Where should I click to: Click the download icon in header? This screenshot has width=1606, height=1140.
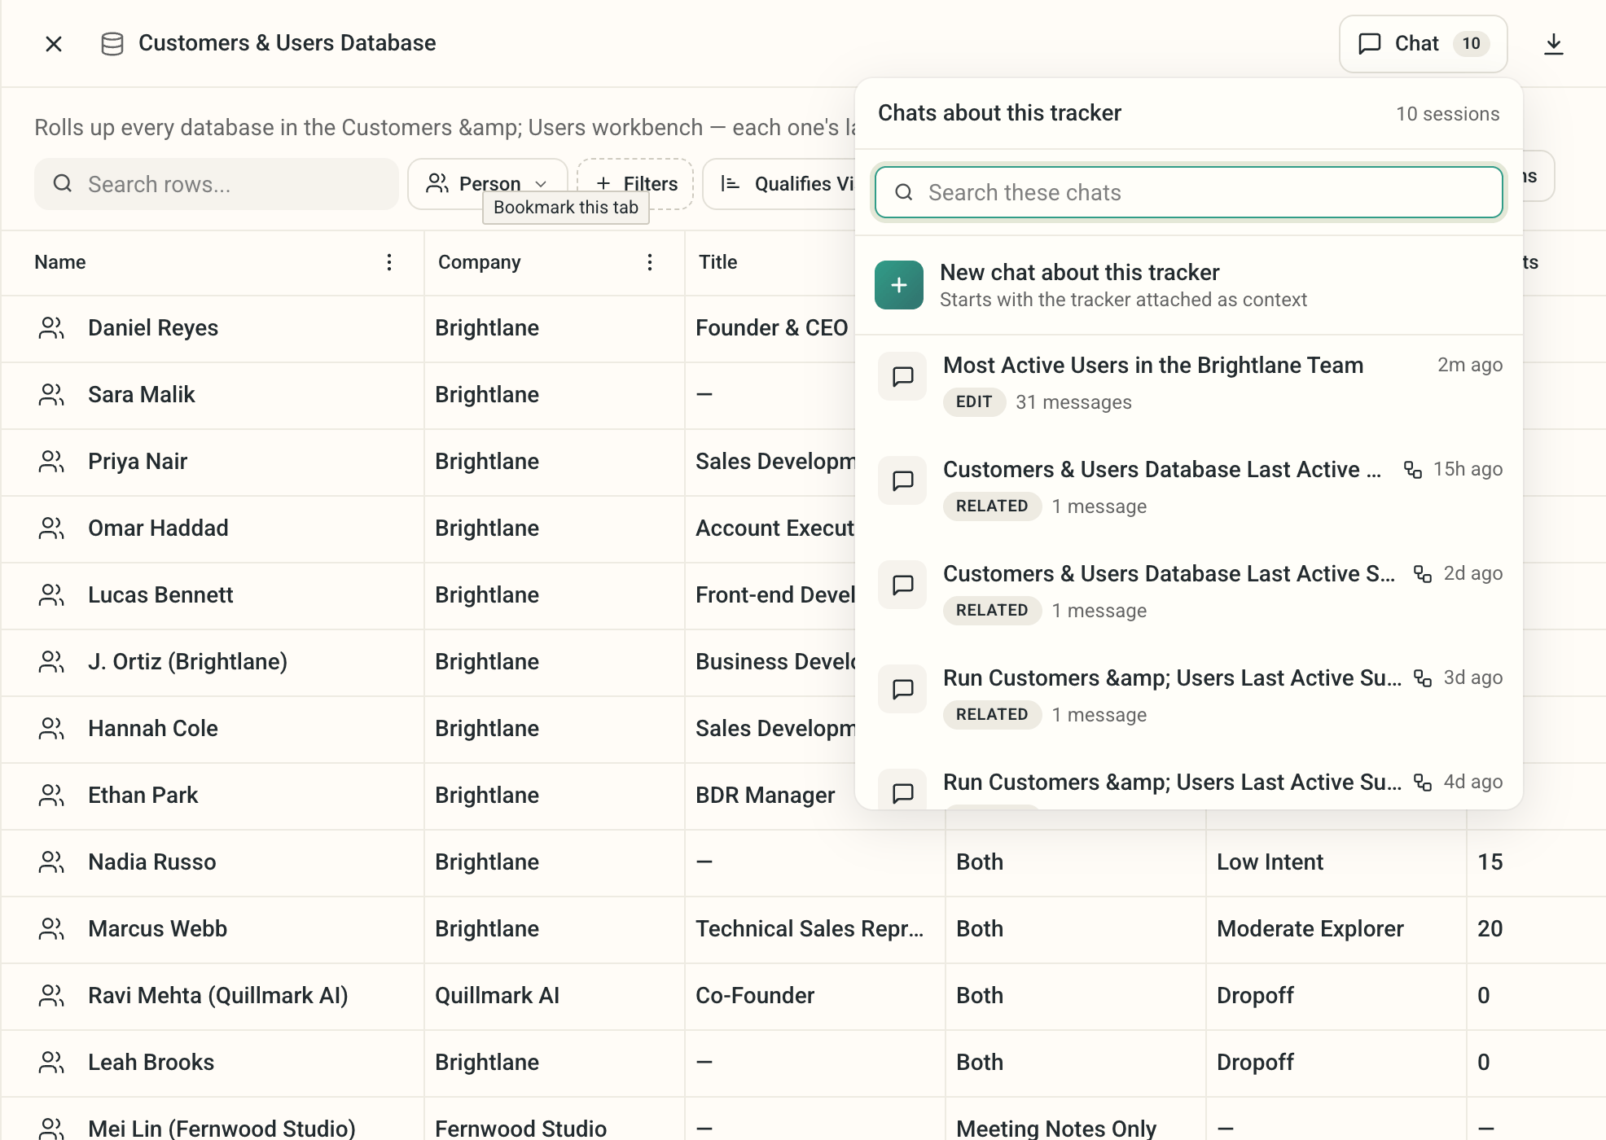coord(1553,44)
